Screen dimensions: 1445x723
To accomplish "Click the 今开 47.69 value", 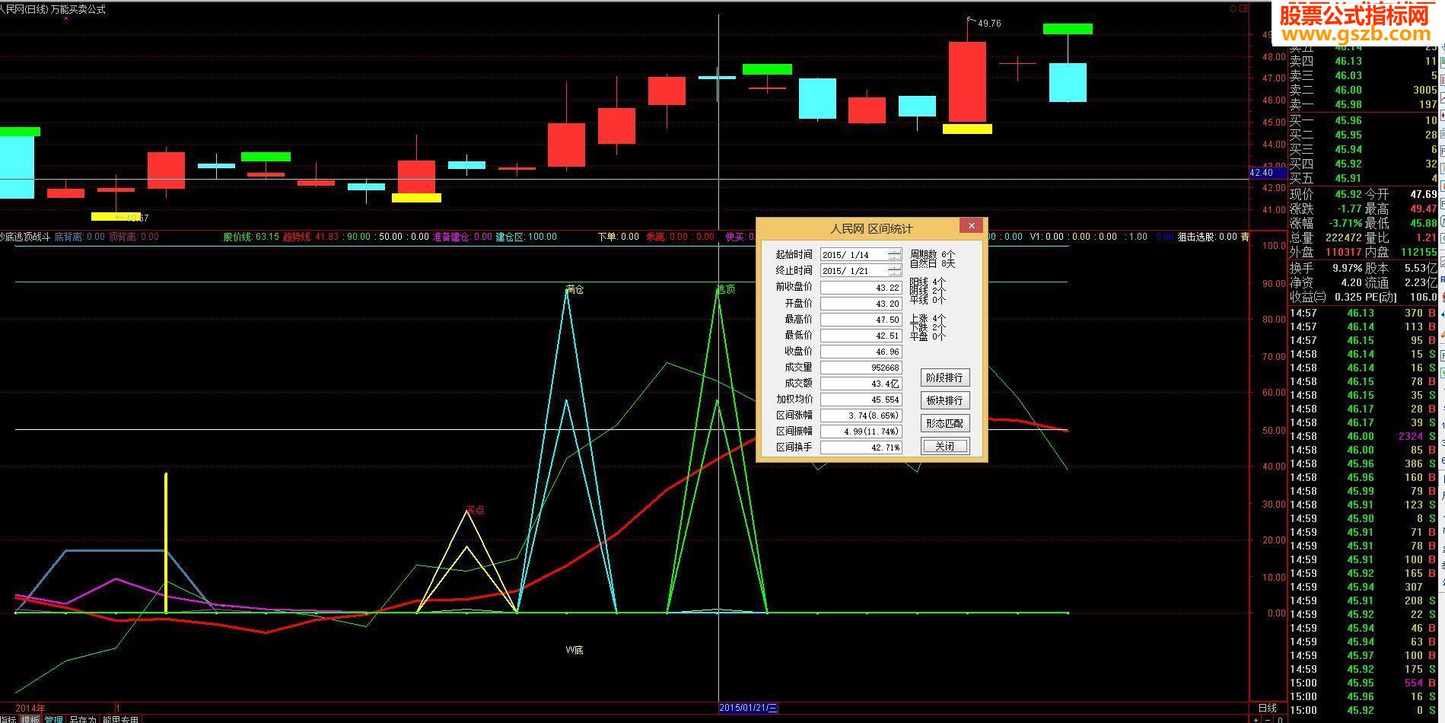I will 1423,195.
